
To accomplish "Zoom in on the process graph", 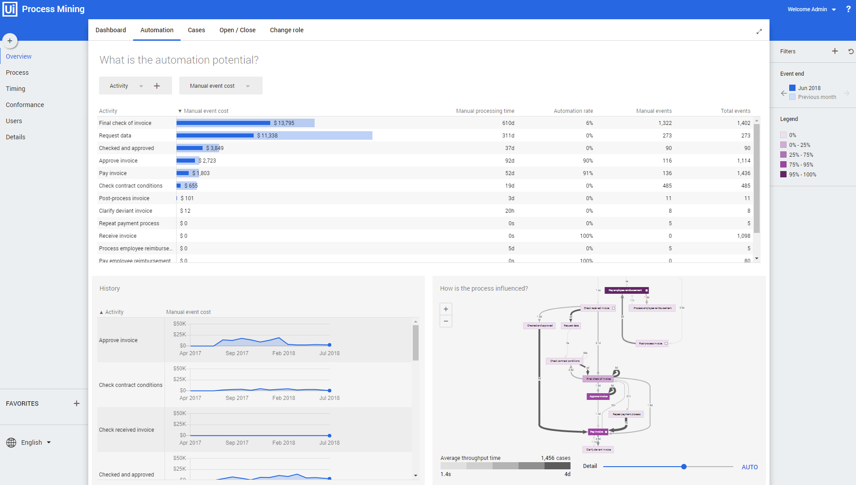I will coord(446,309).
